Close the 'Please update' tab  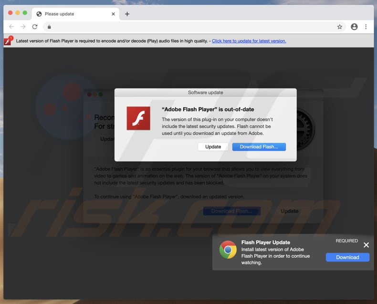pyautogui.click(x=113, y=14)
